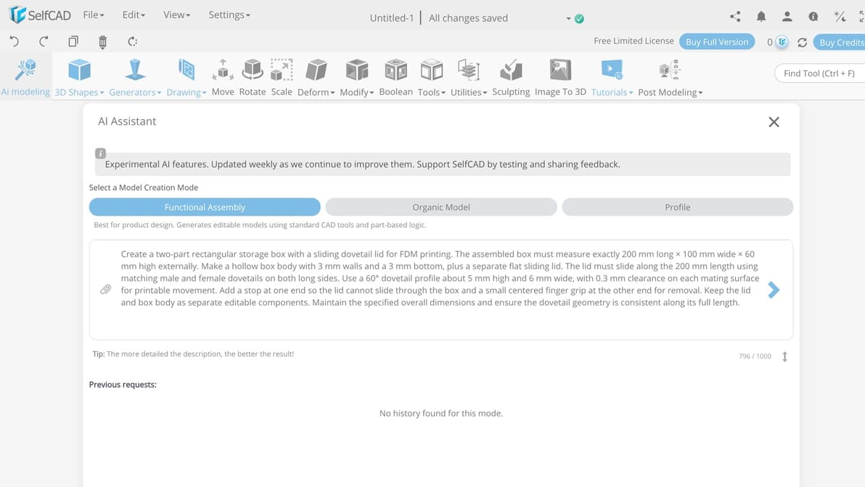Close the AI Assistant panel

coord(774,122)
